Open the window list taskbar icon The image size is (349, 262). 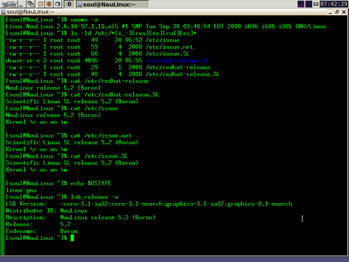click(x=30, y=4)
